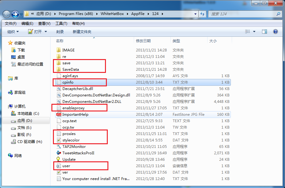
Task: Open the 组织 dropdown menu
Action: point(13,32)
